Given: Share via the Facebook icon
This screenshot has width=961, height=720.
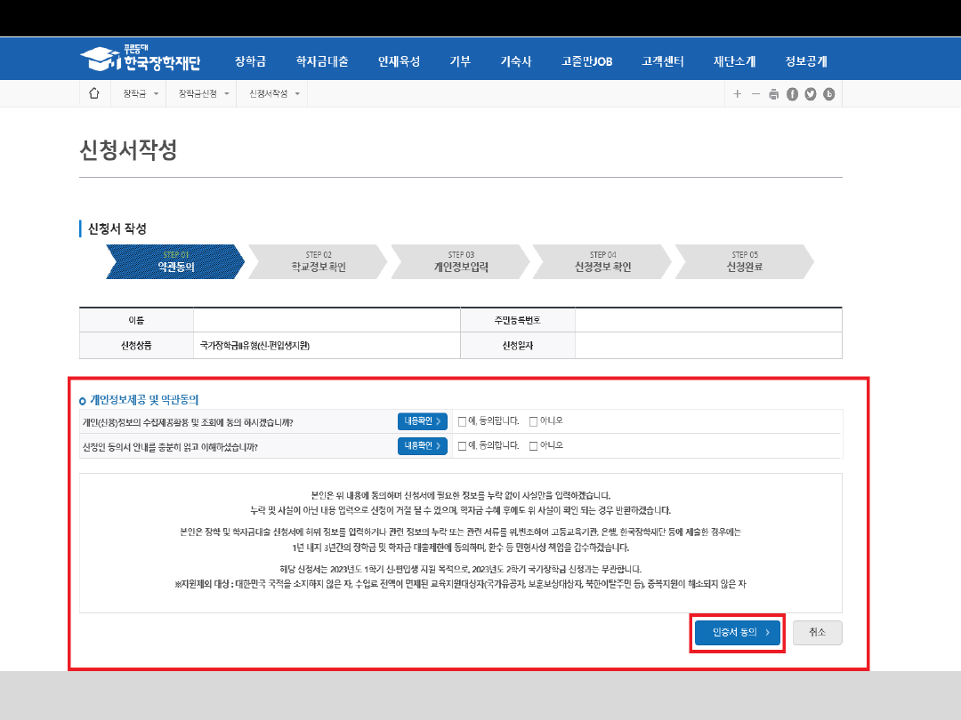Looking at the screenshot, I should point(793,93).
